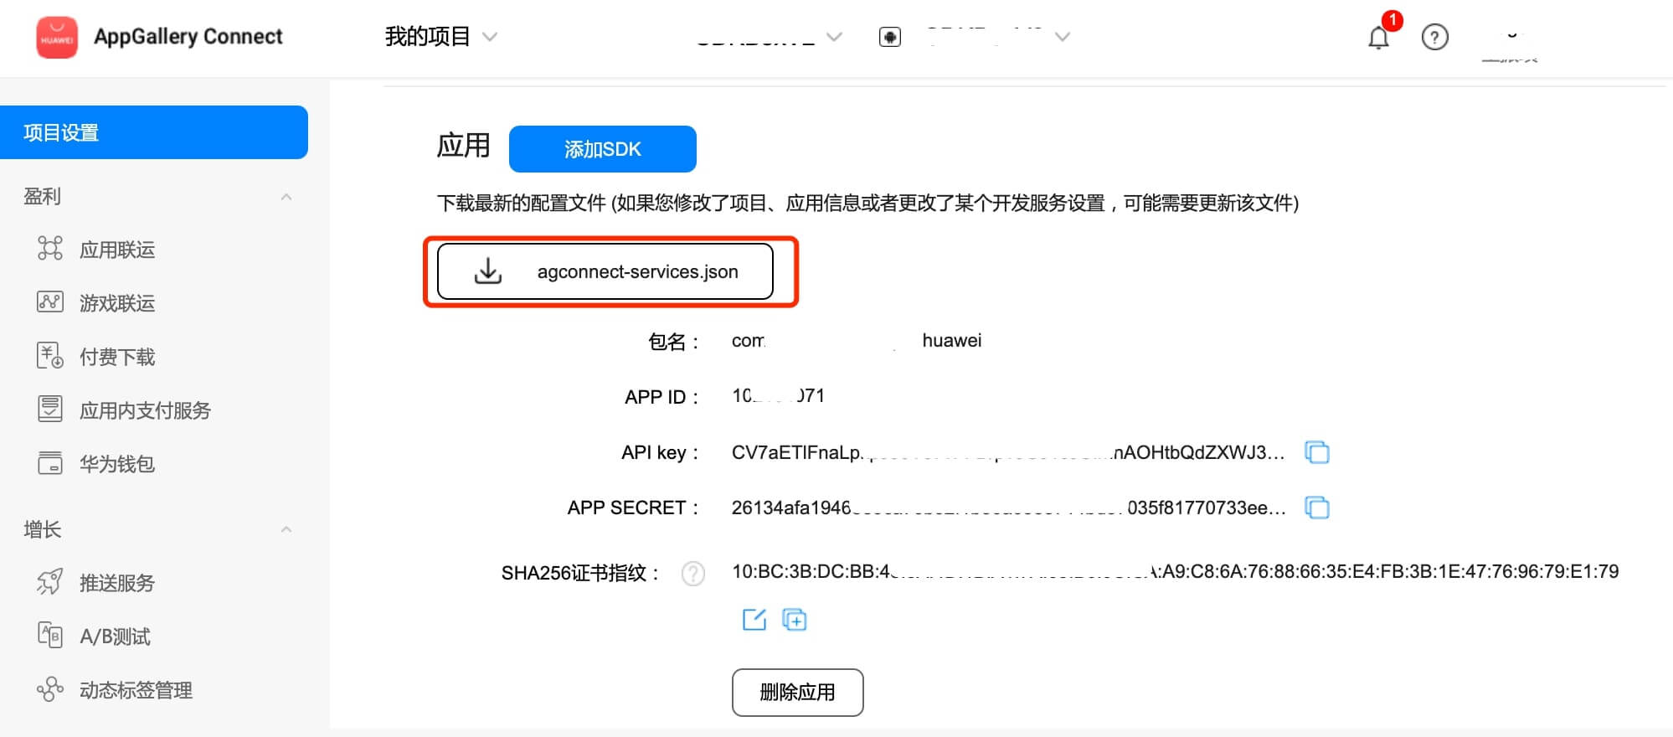Collapse the 增长 section
Image resolution: width=1673 pixels, height=737 pixels.
[286, 529]
